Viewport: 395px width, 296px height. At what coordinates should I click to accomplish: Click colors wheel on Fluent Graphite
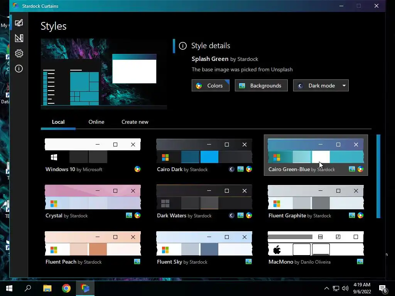click(361, 215)
